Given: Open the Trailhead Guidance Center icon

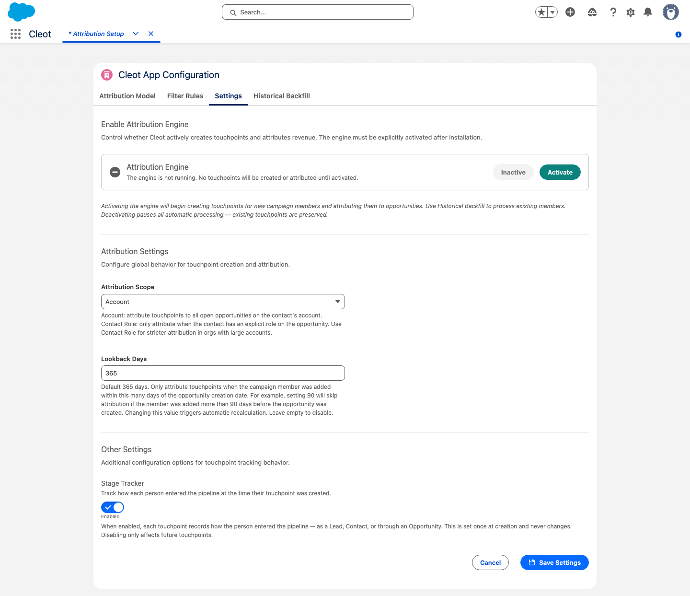Looking at the screenshot, I should click(x=592, y=12).
